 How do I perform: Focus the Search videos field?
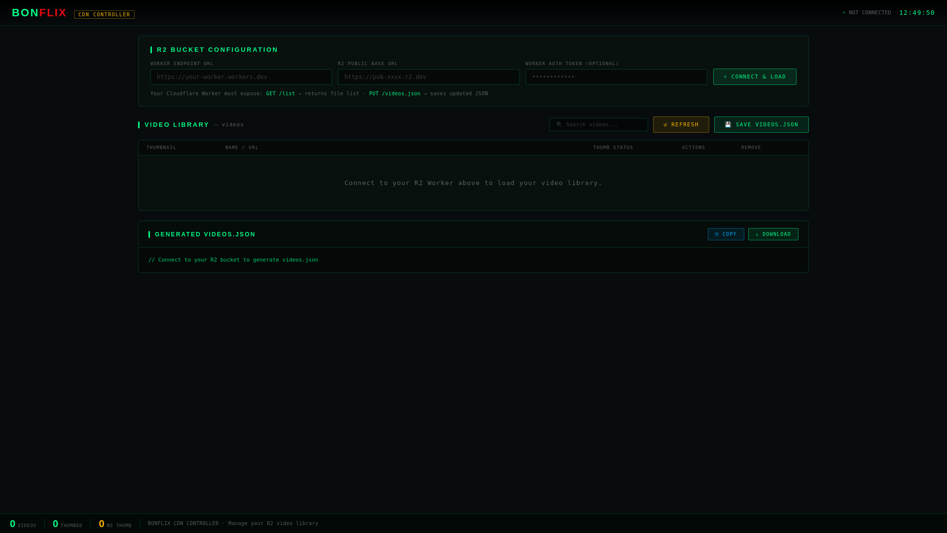click(599, 125)
